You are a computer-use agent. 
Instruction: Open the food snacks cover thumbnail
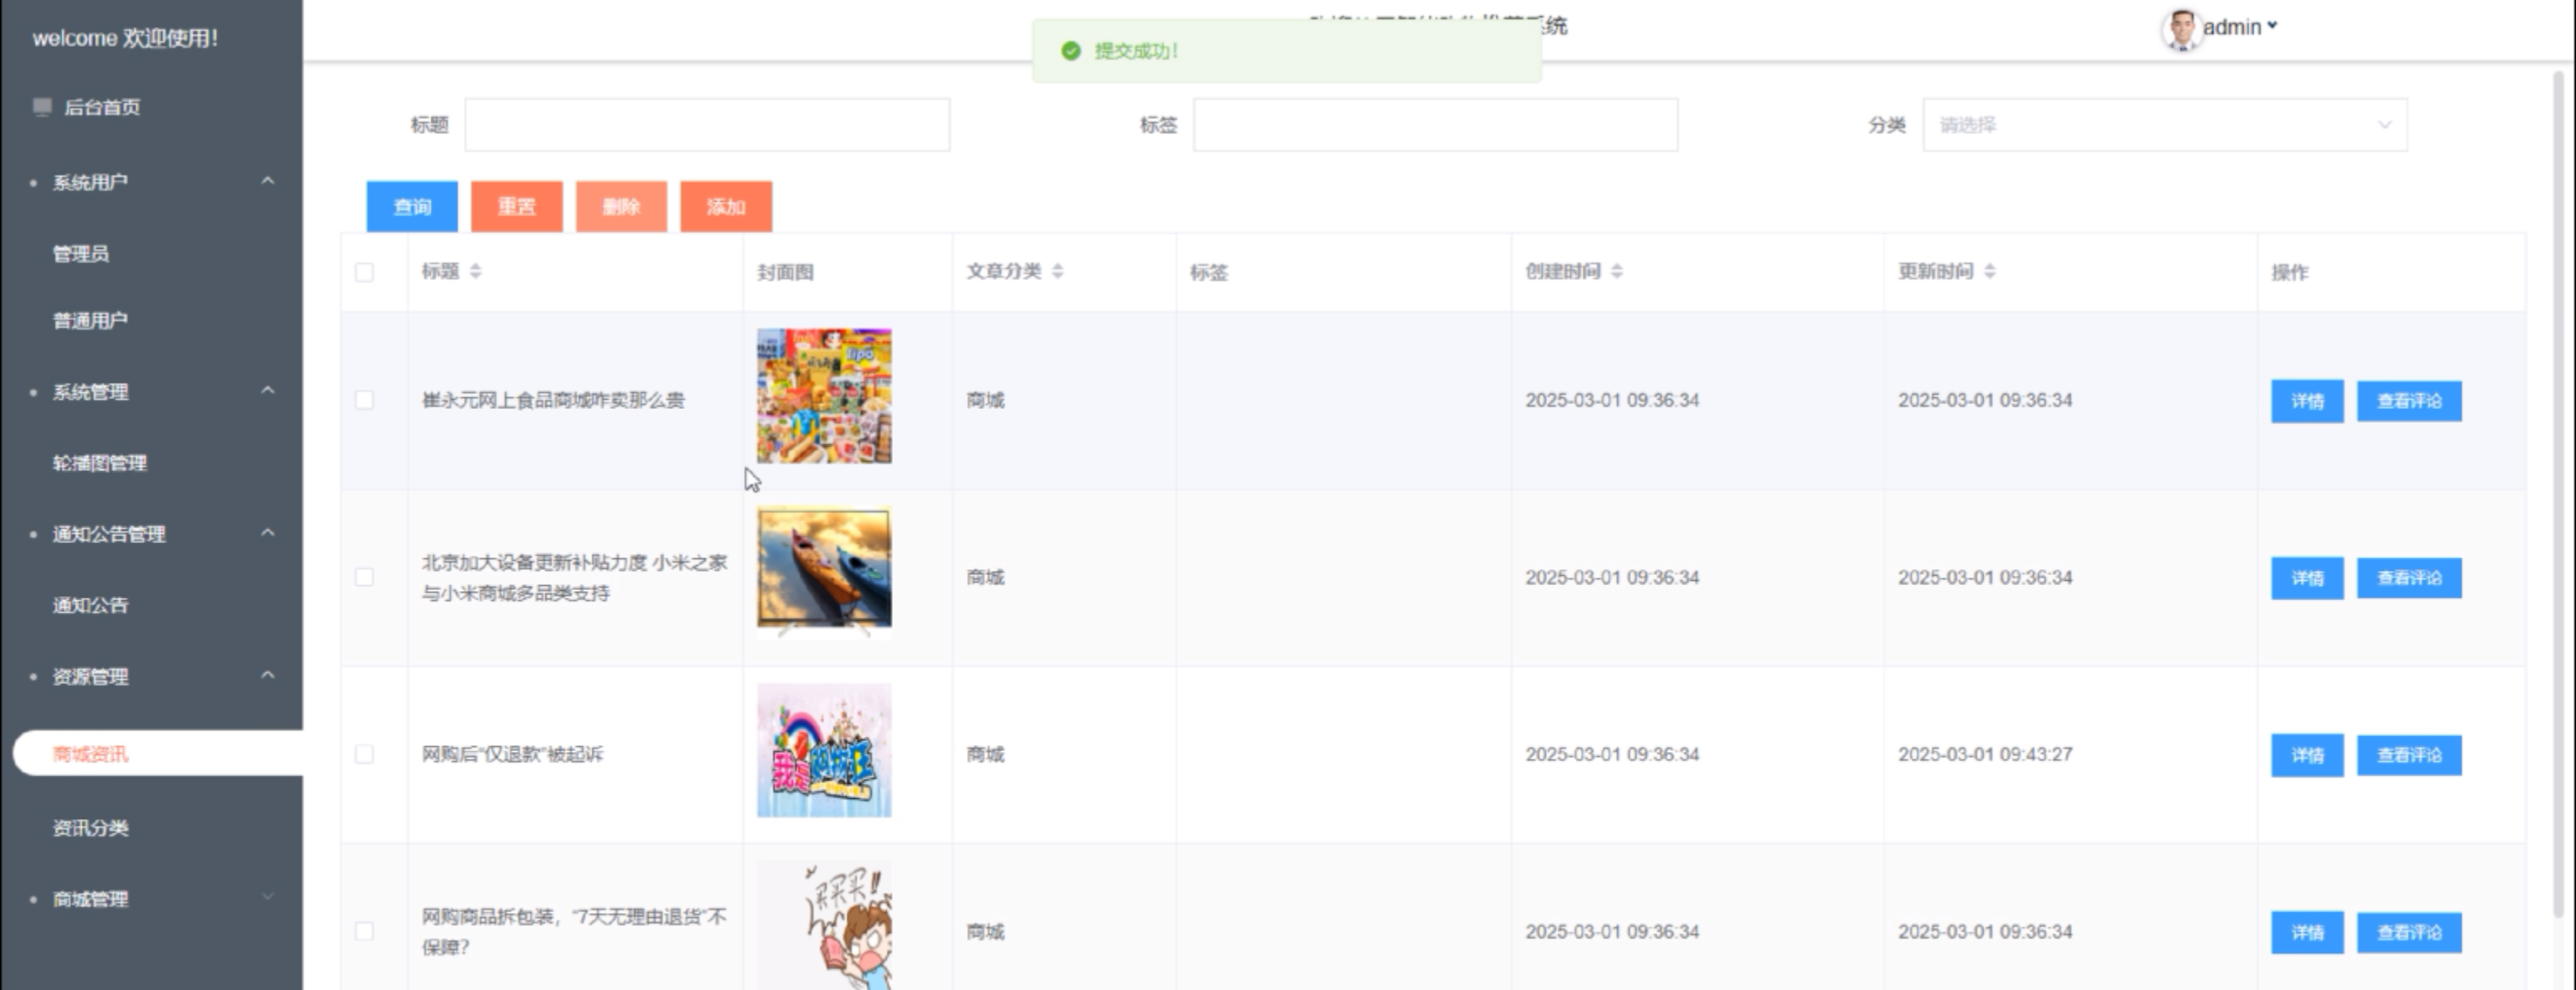point(823,396)
